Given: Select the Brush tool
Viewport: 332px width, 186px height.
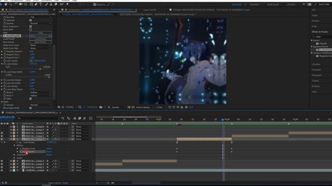Looking at the screenshot, I should click(x=46, y=4).
